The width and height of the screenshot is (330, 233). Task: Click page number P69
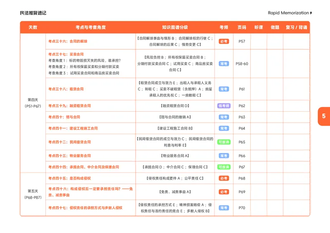[242, 192]
